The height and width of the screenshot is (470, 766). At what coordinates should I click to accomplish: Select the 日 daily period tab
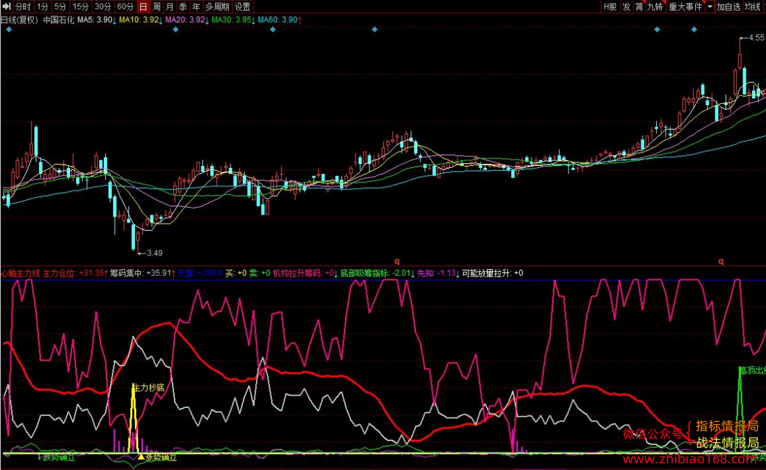[143, 6]
